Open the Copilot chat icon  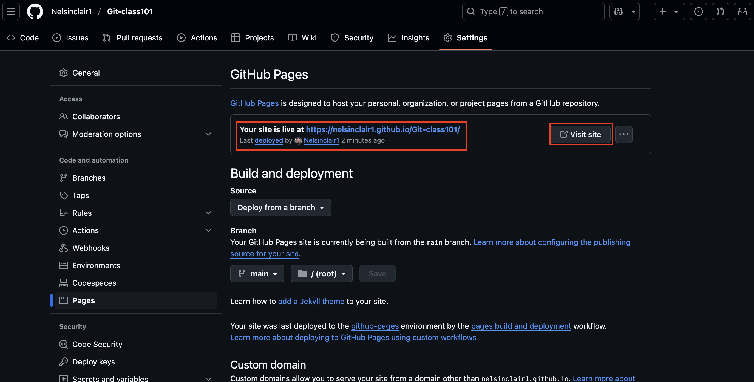click(x=618, y=11)
